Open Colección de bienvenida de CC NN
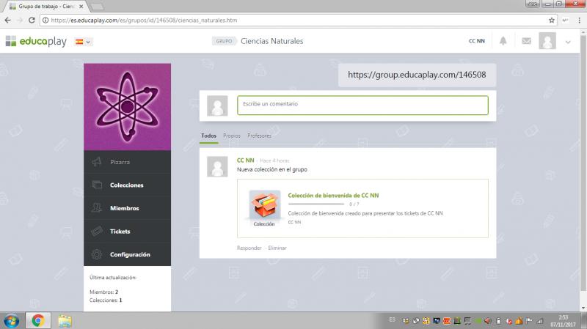587x329 pixels. point(333,196)
